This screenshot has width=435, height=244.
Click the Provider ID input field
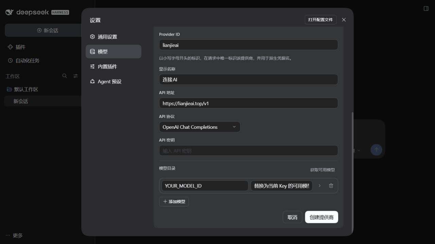[248, 45]
